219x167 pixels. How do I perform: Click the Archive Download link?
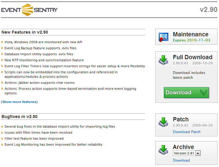(x=181, y=160)
